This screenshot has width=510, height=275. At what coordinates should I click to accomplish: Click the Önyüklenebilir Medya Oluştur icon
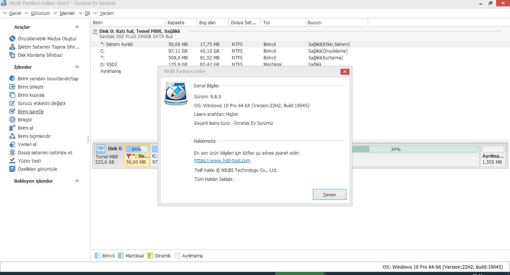tap(12, 38)
